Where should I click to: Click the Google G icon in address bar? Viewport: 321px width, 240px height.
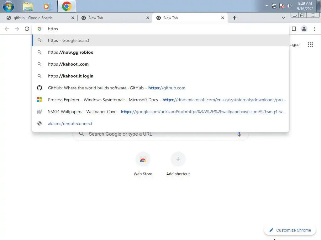(39, 29)
